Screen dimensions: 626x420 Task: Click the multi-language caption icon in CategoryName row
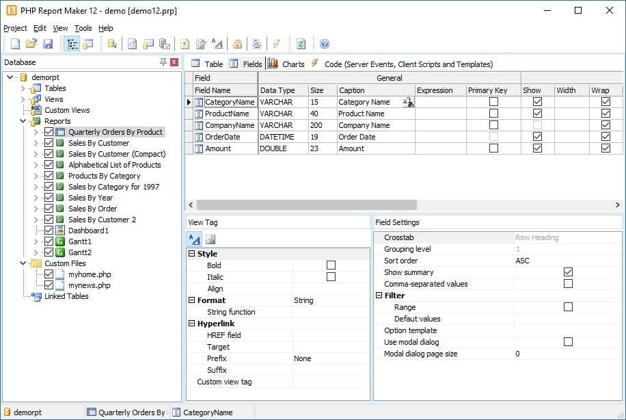(409, 103)
